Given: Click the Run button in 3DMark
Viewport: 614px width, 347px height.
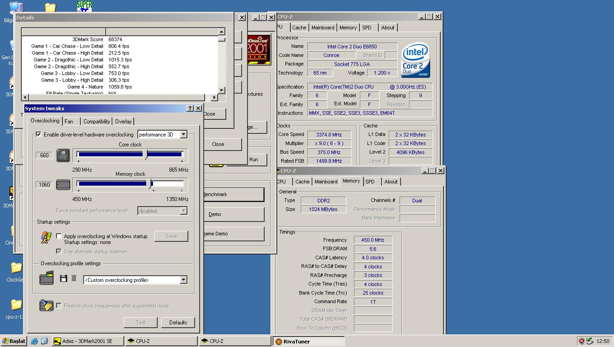Looking at the screenshot, I should click(253, 159).
